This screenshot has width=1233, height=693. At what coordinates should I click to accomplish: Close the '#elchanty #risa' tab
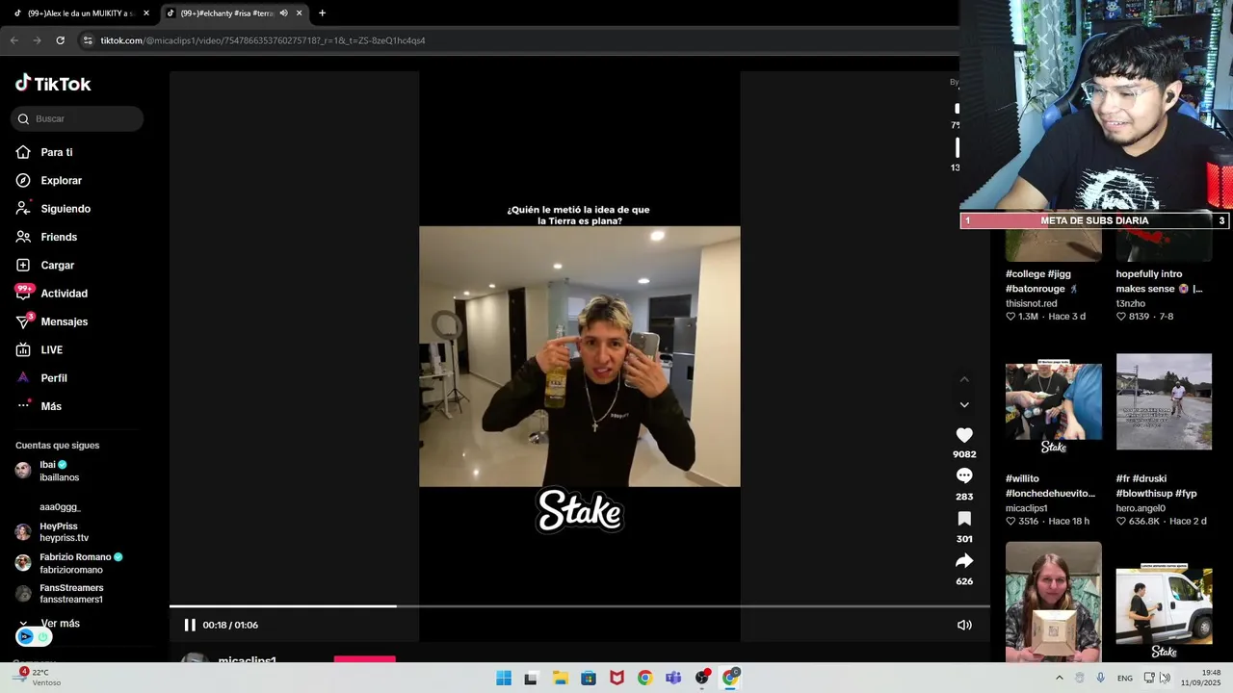(300, 13)
